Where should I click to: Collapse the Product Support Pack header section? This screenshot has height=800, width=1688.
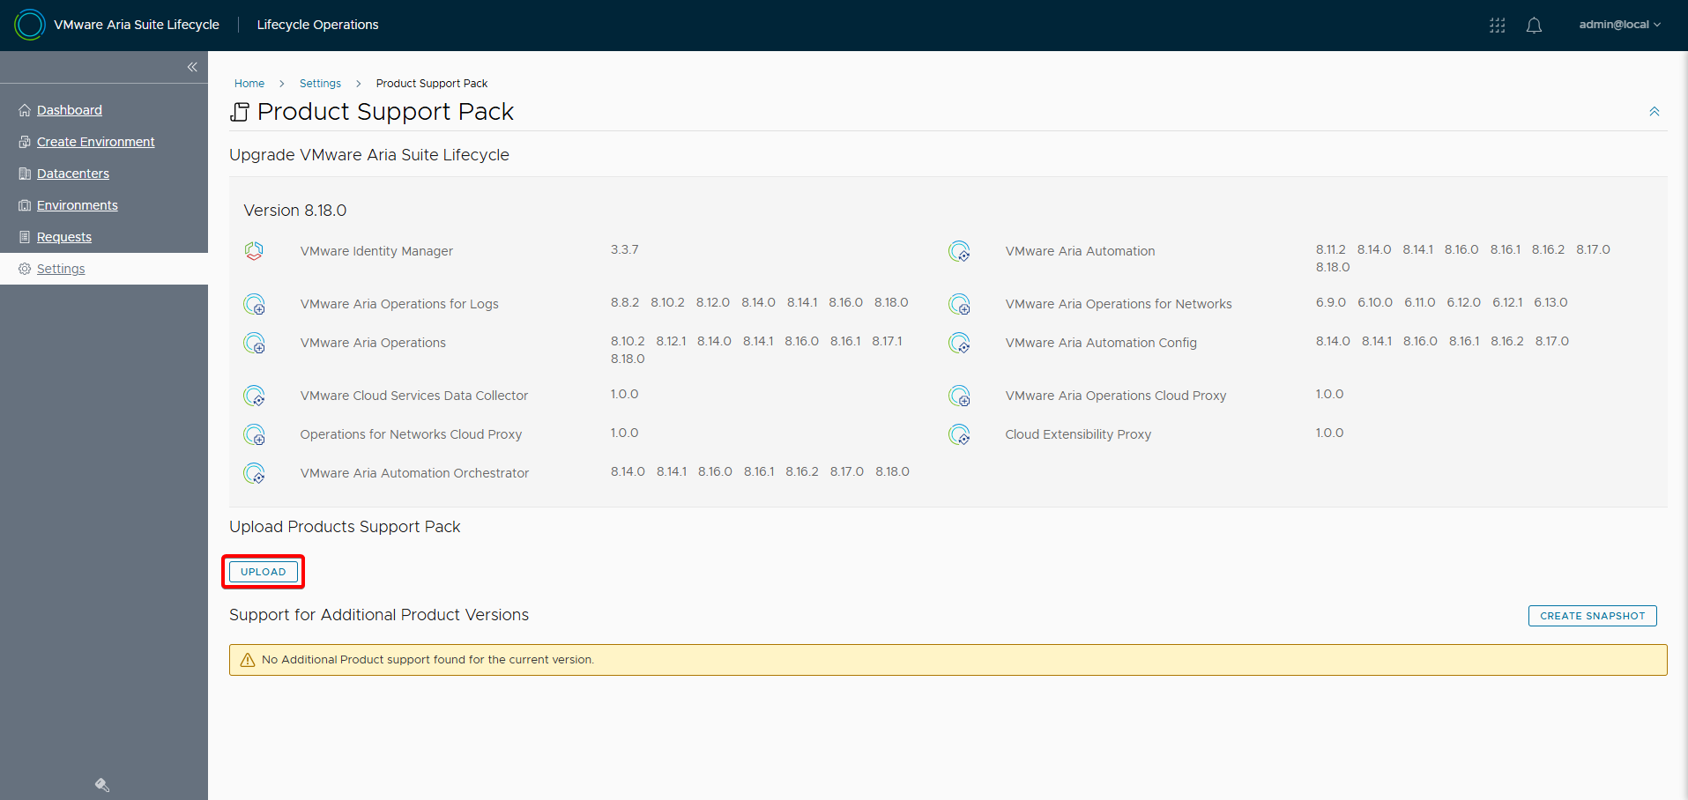pos(1654,112)
